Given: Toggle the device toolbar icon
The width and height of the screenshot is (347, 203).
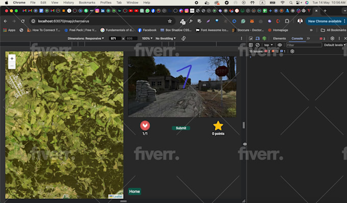Looking at the screenshot, I should tap(258, 38).
